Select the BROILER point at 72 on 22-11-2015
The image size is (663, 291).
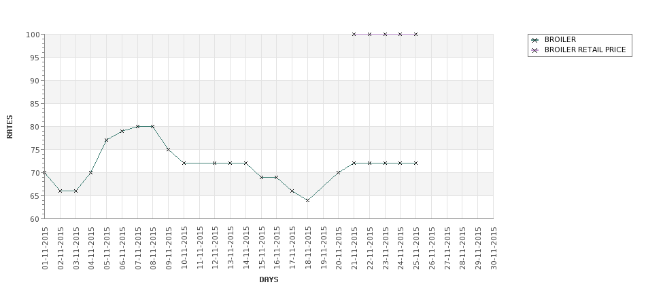pyautogui.click(x=369, y=163)
